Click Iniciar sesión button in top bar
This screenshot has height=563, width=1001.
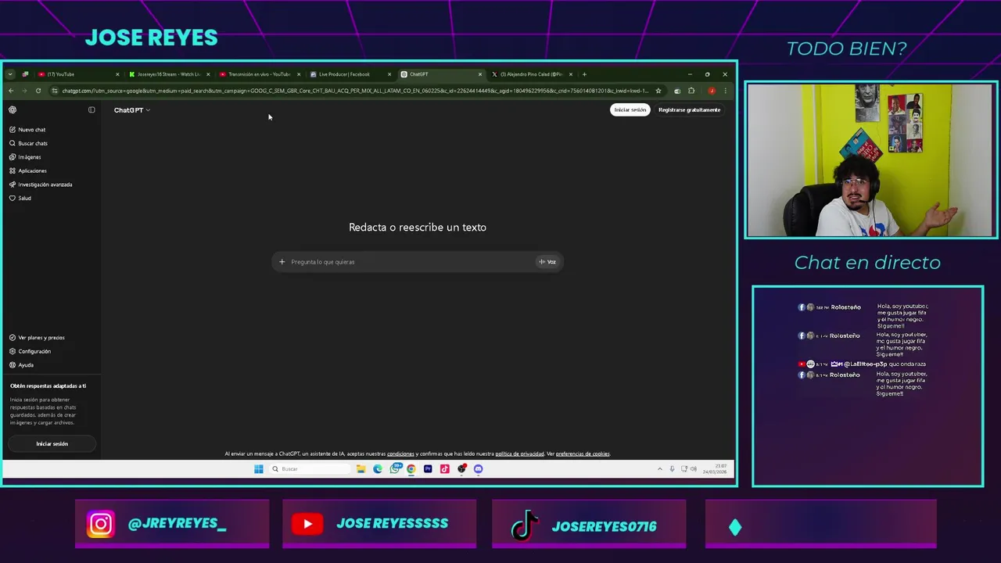tap(630, 110)
